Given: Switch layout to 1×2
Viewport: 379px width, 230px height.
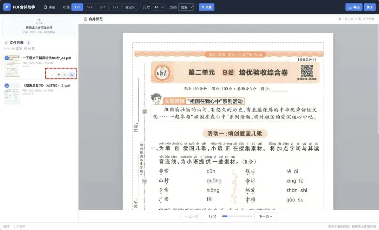Looking at the screenshot, I should click(x=90, y=7).
